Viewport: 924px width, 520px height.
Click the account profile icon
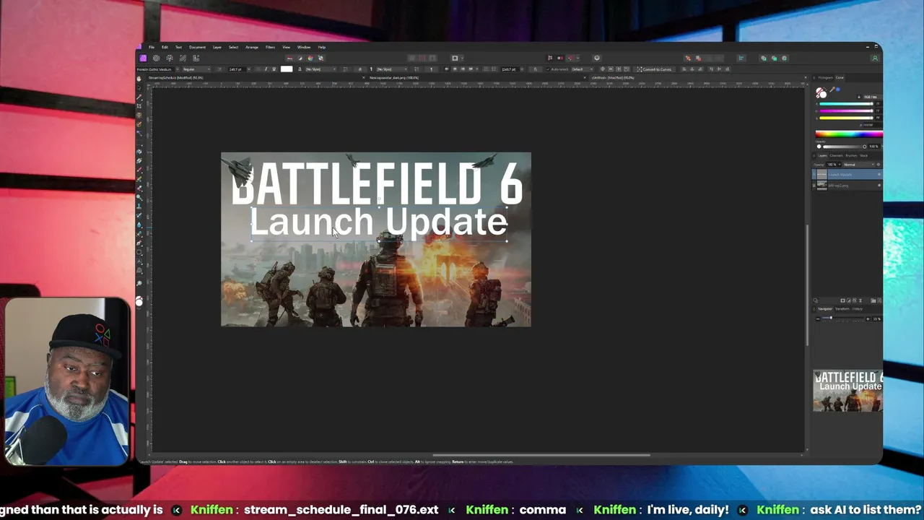875,58
